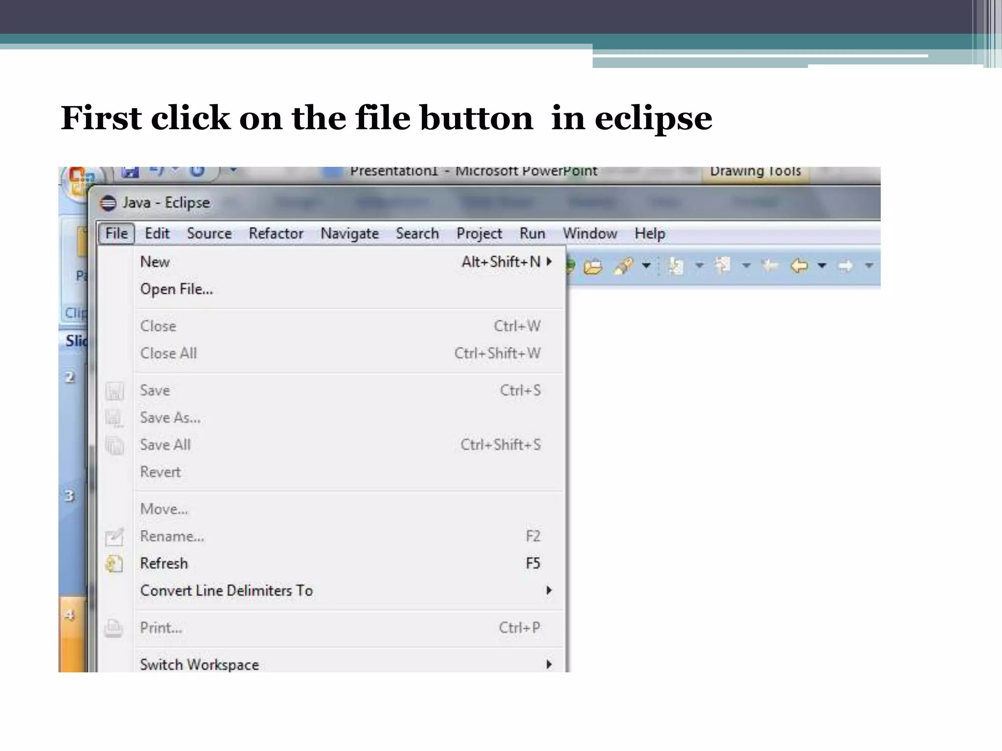Open dropdown arrow beside Back arrow

[822, 266]
